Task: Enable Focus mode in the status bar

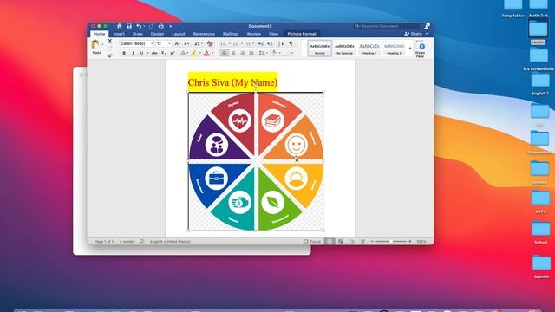Action: (312, 241)
